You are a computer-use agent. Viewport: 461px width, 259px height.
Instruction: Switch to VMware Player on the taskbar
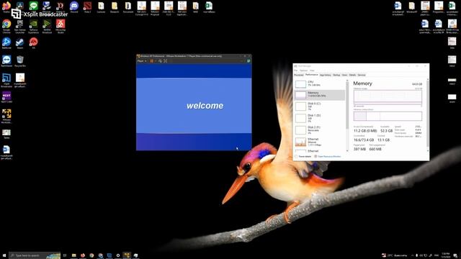click(127, 255)
